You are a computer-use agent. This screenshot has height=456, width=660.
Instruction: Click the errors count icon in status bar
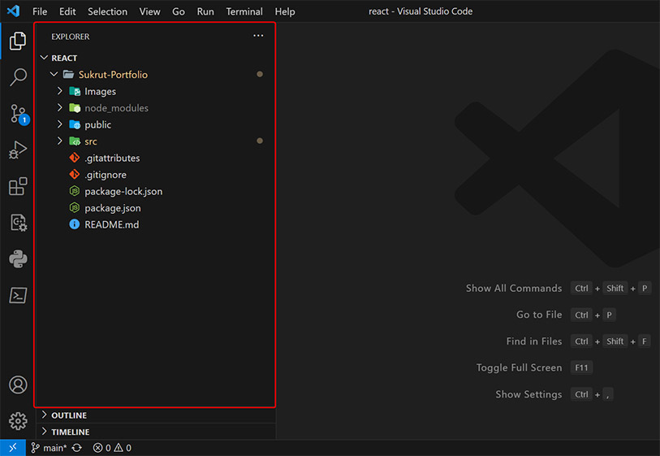[x=97, y=448]
